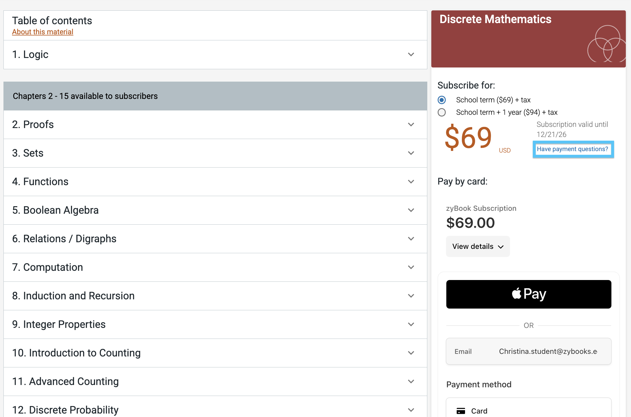
Task: Click the $69.00 zyBook Subscription amount
Action: (471, 223)
